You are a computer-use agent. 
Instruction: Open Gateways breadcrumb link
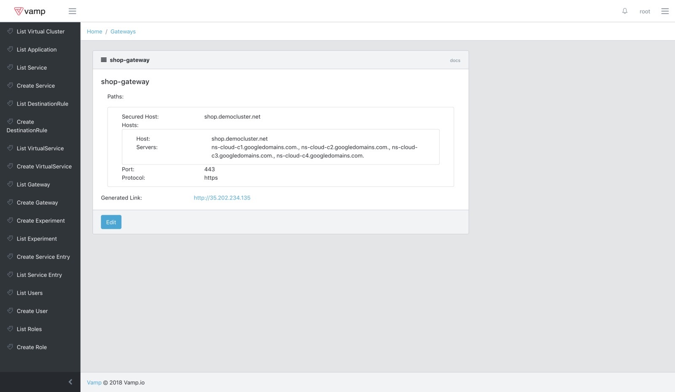[123, 32]
